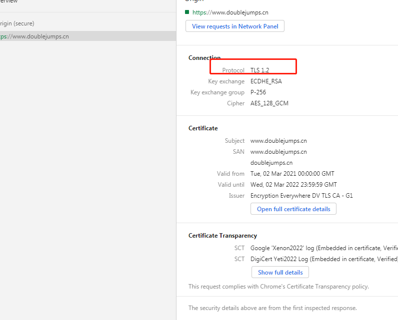
Task: Click the Issuer label
Action: pos(236,196)
